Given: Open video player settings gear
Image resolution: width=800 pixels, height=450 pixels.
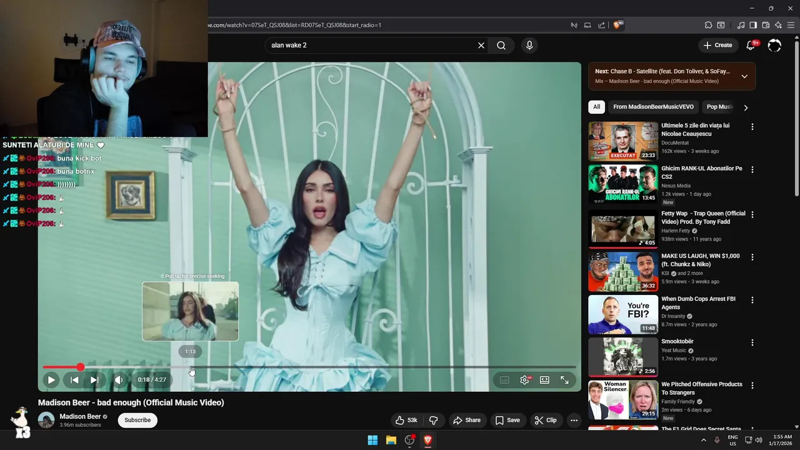Looking at the screenshot, I should [524, 380].
